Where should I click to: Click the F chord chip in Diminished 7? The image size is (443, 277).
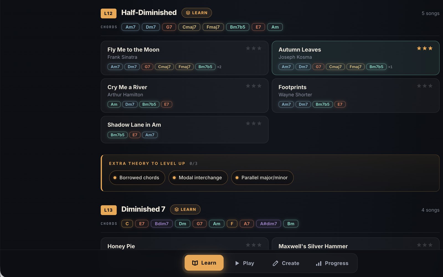point(232,224)
